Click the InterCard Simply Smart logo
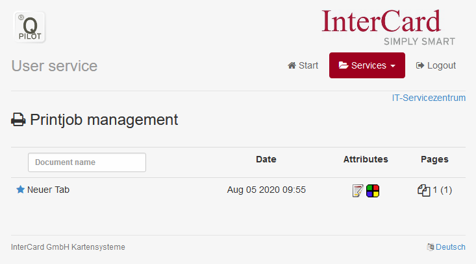 [x=388, y=28]
